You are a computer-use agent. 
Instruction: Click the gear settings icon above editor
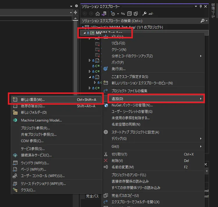tap(76, 6)
